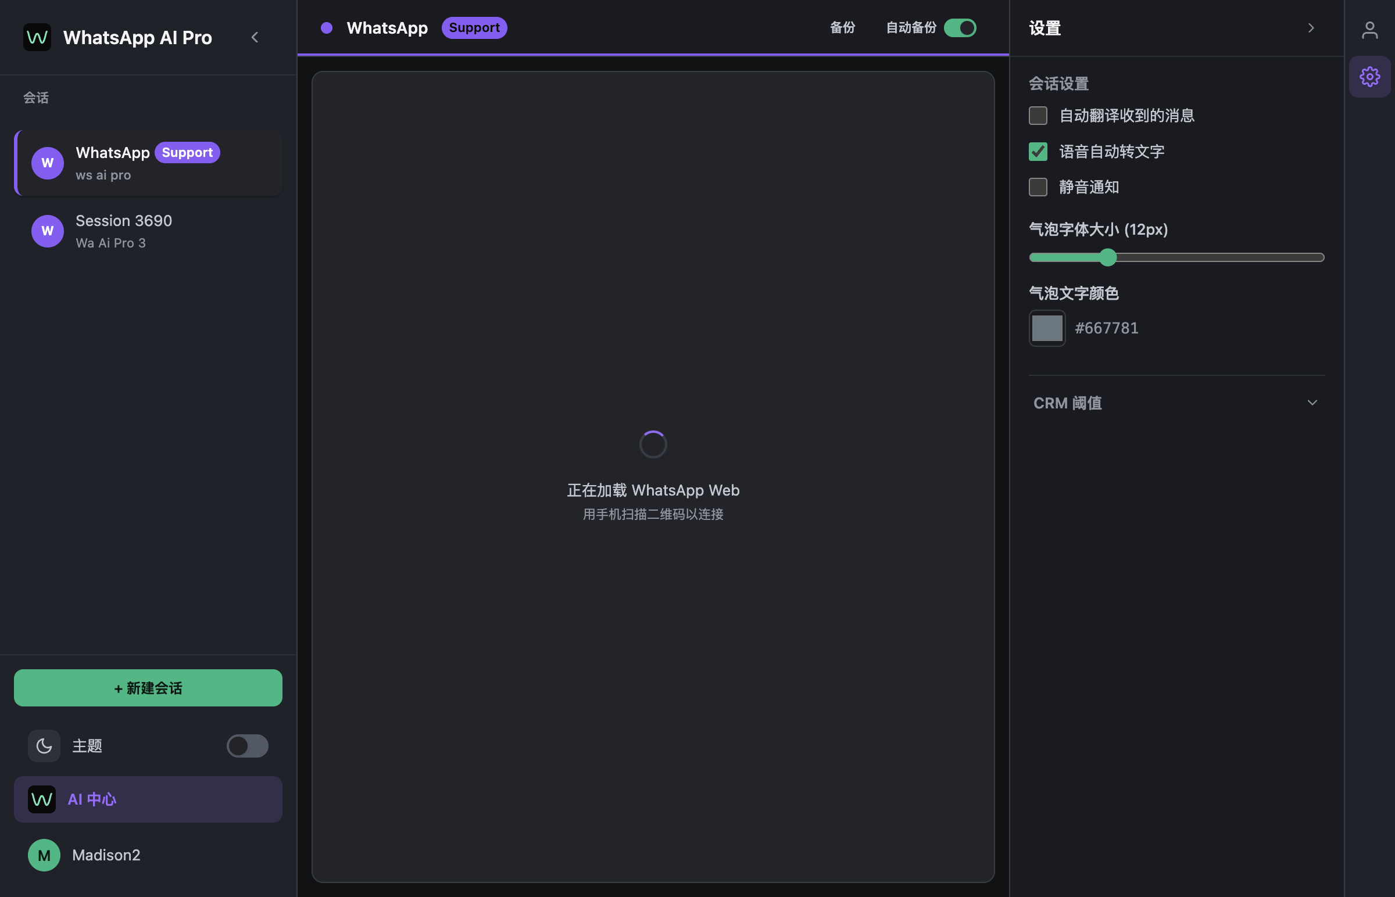Select the WhatsApp Support session
Image resolution: width=1395 pixels, height=897 pixels.
pyautogui.click(x=149, y=163)
